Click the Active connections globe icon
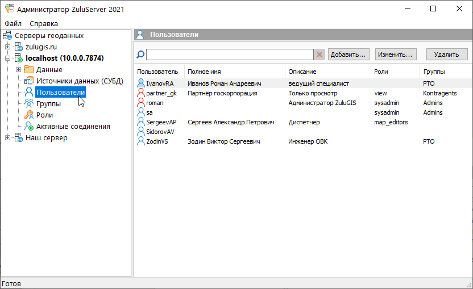Image resolution: width=473 pixels, height=289 pixels. 29,127
